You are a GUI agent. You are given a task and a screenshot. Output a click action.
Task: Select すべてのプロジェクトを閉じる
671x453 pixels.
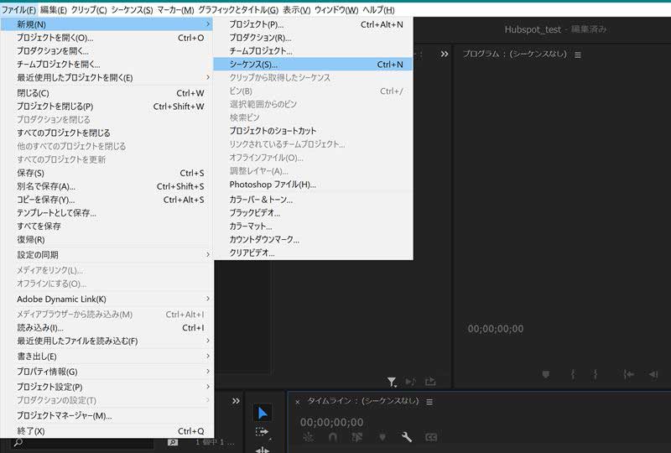(x=107, y=133)
